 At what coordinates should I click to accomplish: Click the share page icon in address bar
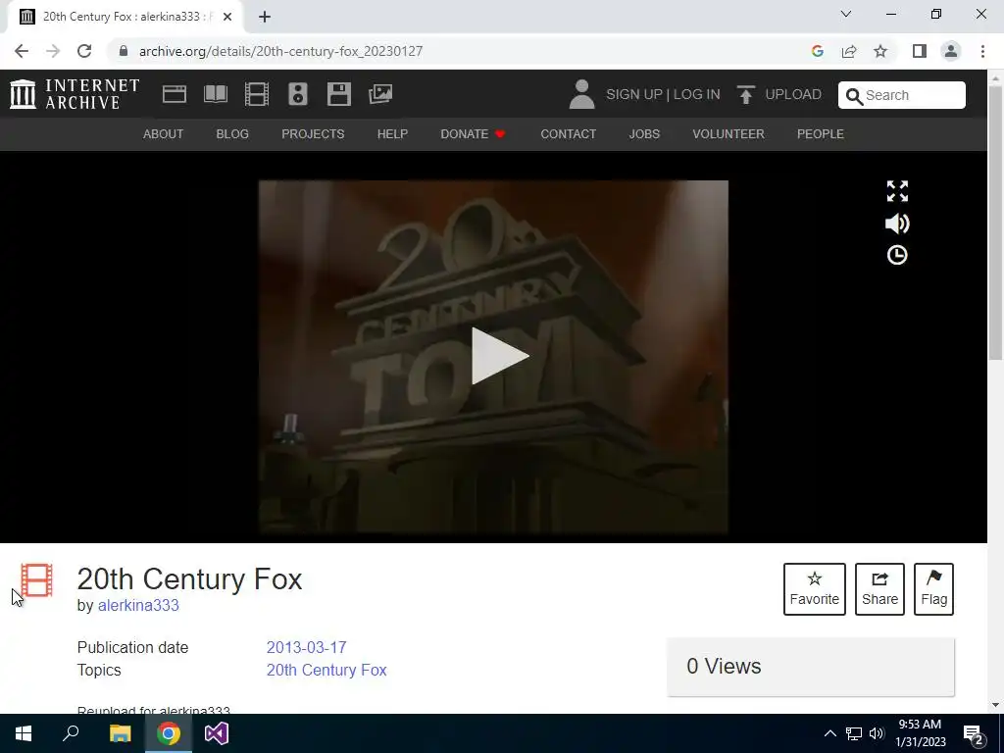click(849, 51)
